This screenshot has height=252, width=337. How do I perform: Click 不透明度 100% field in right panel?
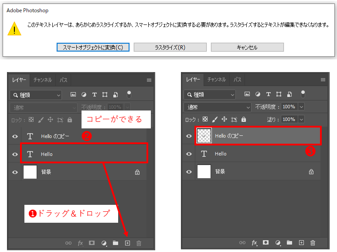tap(289, 107)
